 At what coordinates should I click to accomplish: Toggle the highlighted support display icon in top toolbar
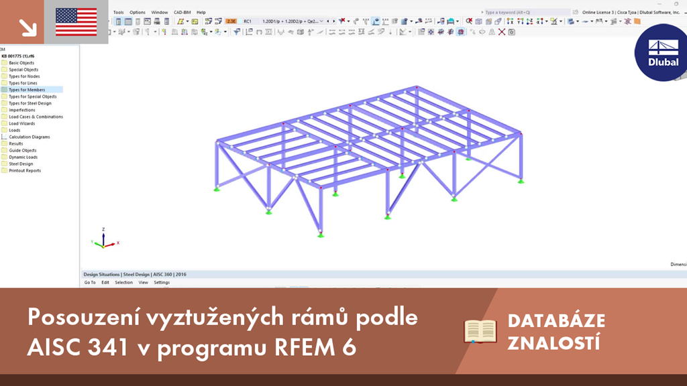pyautogui.click(x=376, y=21)
